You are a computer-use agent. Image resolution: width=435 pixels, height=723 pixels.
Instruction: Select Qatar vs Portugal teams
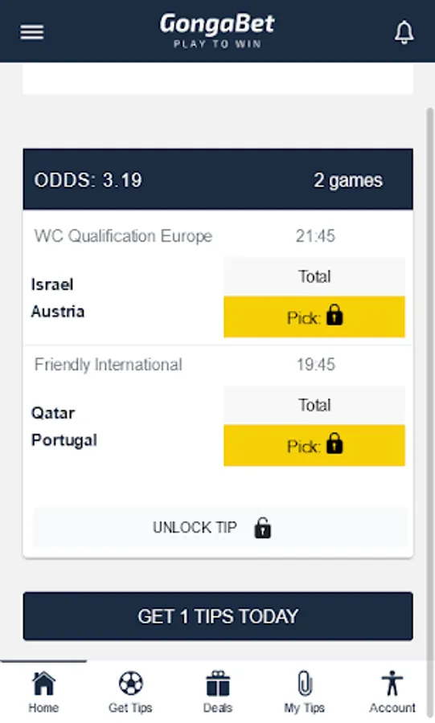64,427
